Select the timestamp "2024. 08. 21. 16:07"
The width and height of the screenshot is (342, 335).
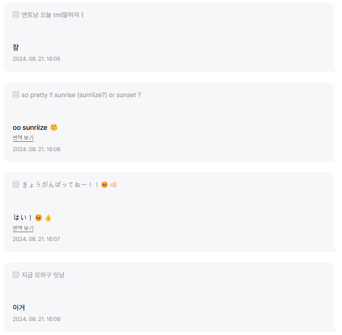click(36, 239)
